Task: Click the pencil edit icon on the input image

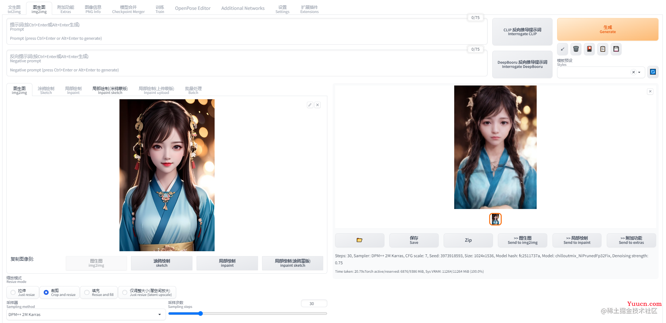Action: coord(310,105)
